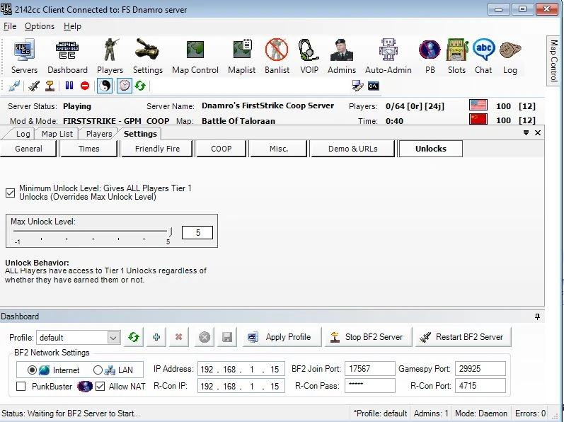The width and height of the screenshot is (564, 422).
Task: Open the Settings tank icon
Action: pos(147,57)
